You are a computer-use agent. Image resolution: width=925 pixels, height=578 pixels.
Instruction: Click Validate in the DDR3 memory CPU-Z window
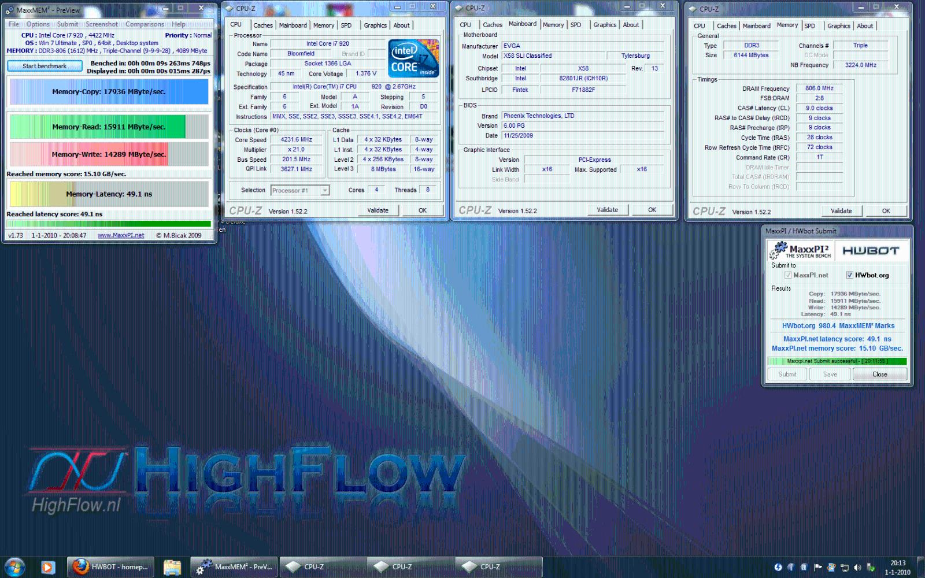pos(841,211)
